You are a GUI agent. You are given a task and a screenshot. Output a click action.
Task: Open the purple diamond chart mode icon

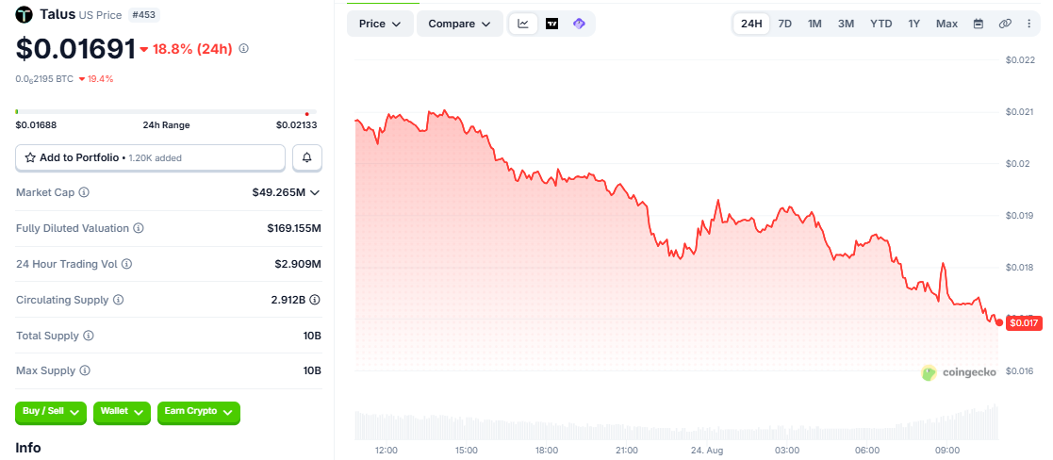coord(579,24)
